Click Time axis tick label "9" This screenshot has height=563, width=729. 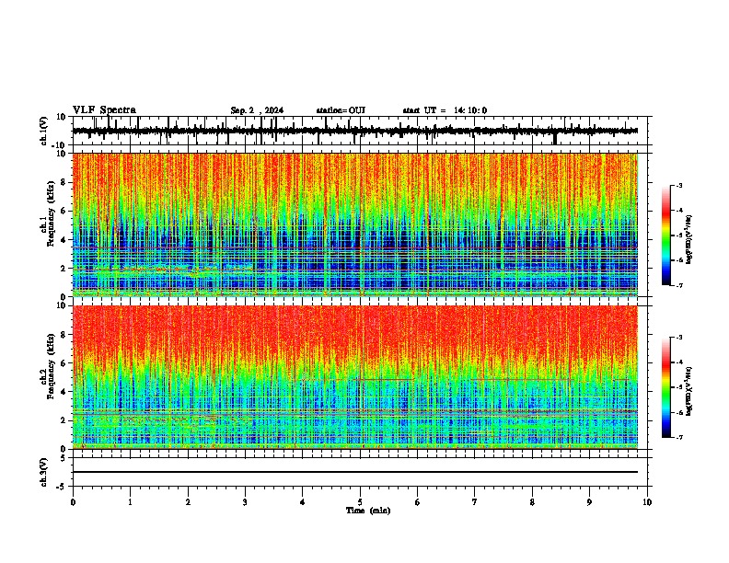point(589,502)
